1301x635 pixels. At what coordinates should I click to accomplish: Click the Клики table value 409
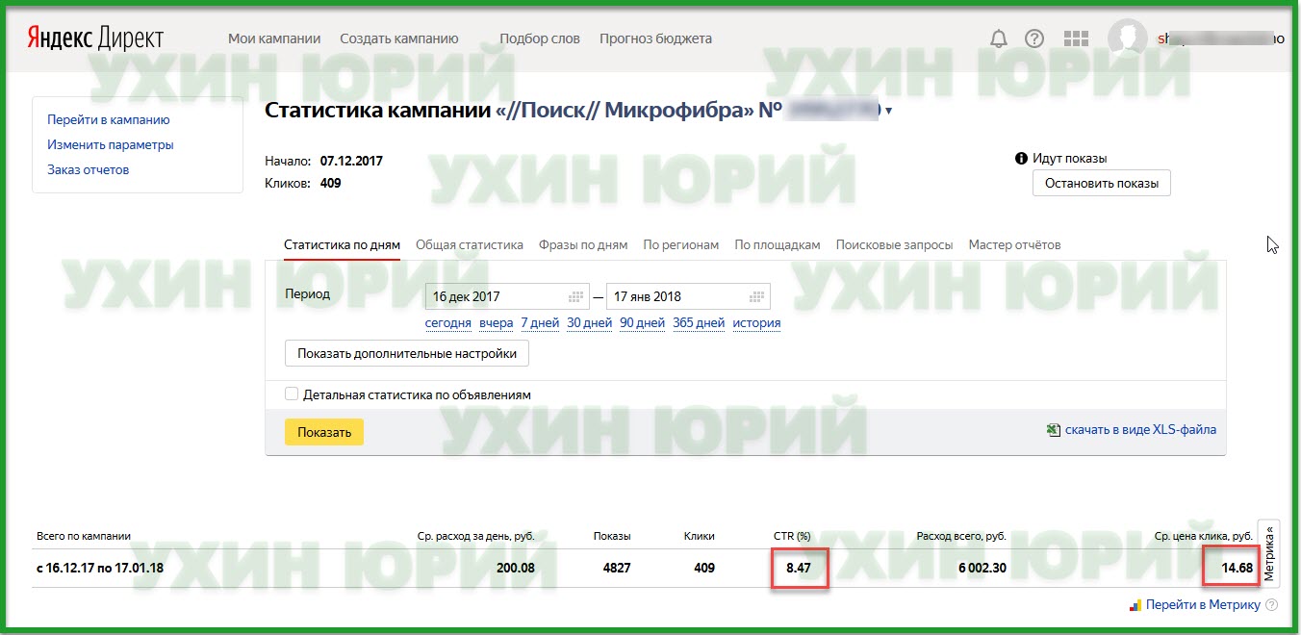click(704, 568)
